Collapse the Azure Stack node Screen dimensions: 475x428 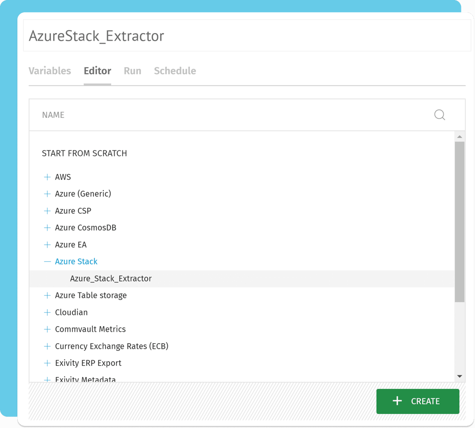tap(47, 261)
